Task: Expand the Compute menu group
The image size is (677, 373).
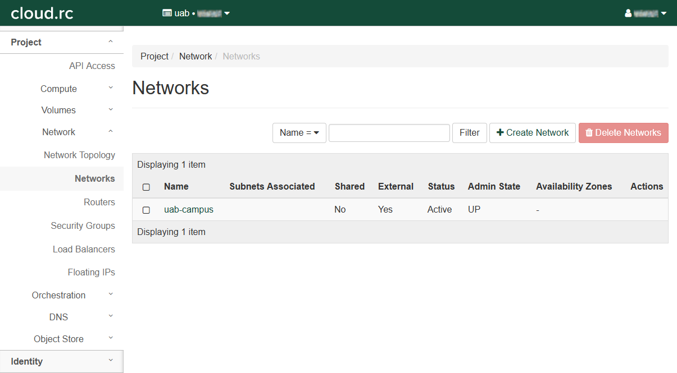Action: click(61, 89)
